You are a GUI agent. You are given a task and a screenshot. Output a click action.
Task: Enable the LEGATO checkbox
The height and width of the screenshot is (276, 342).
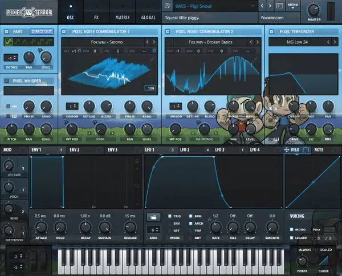click(x=292, y=237)
